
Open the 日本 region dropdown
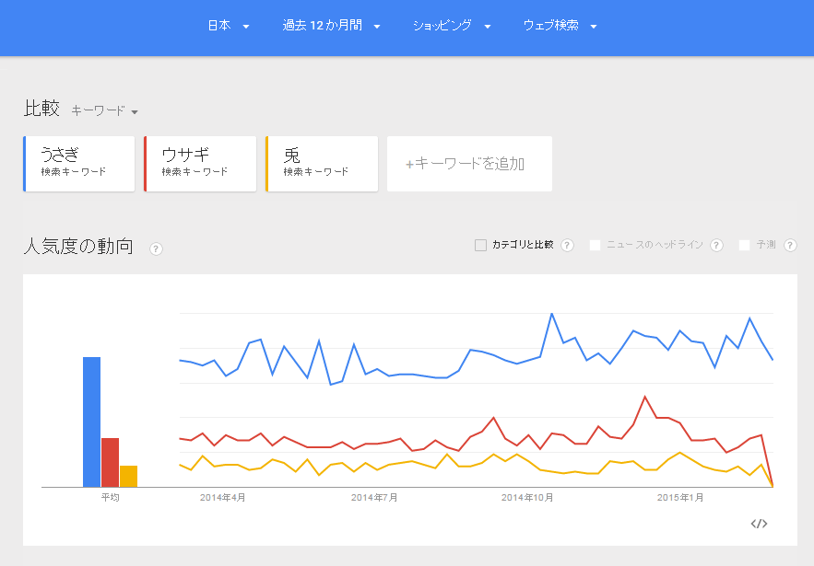(228, 26)
